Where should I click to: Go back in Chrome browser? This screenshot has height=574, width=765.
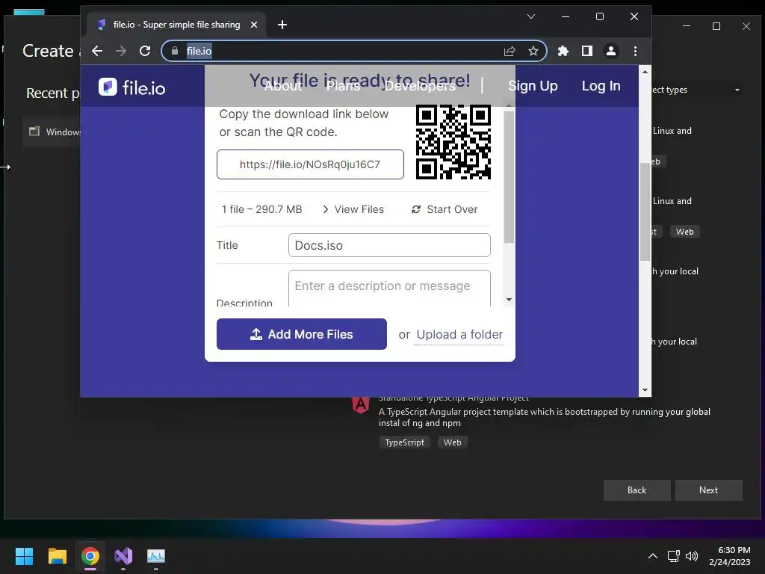pyautogui.click(x=97, y=51)
